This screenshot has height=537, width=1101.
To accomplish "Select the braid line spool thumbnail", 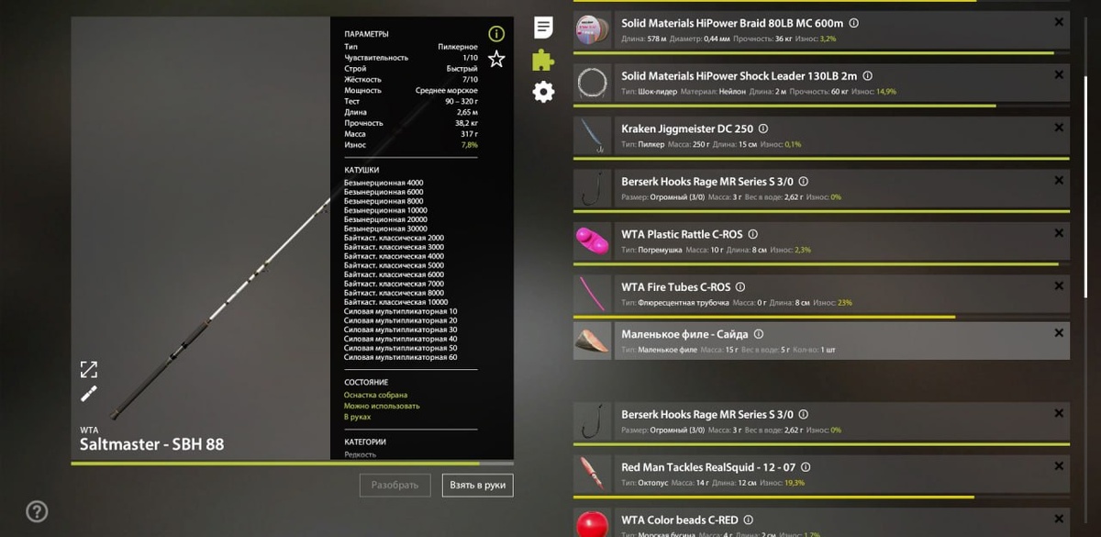I will (x=593, y=30).
